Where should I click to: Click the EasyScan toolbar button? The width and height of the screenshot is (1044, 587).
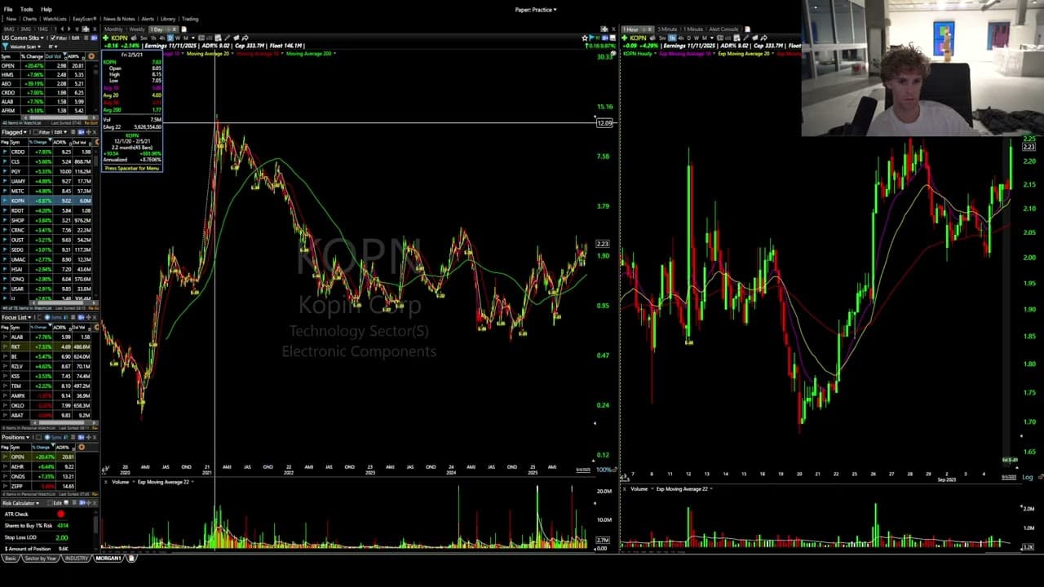point(85,19)
